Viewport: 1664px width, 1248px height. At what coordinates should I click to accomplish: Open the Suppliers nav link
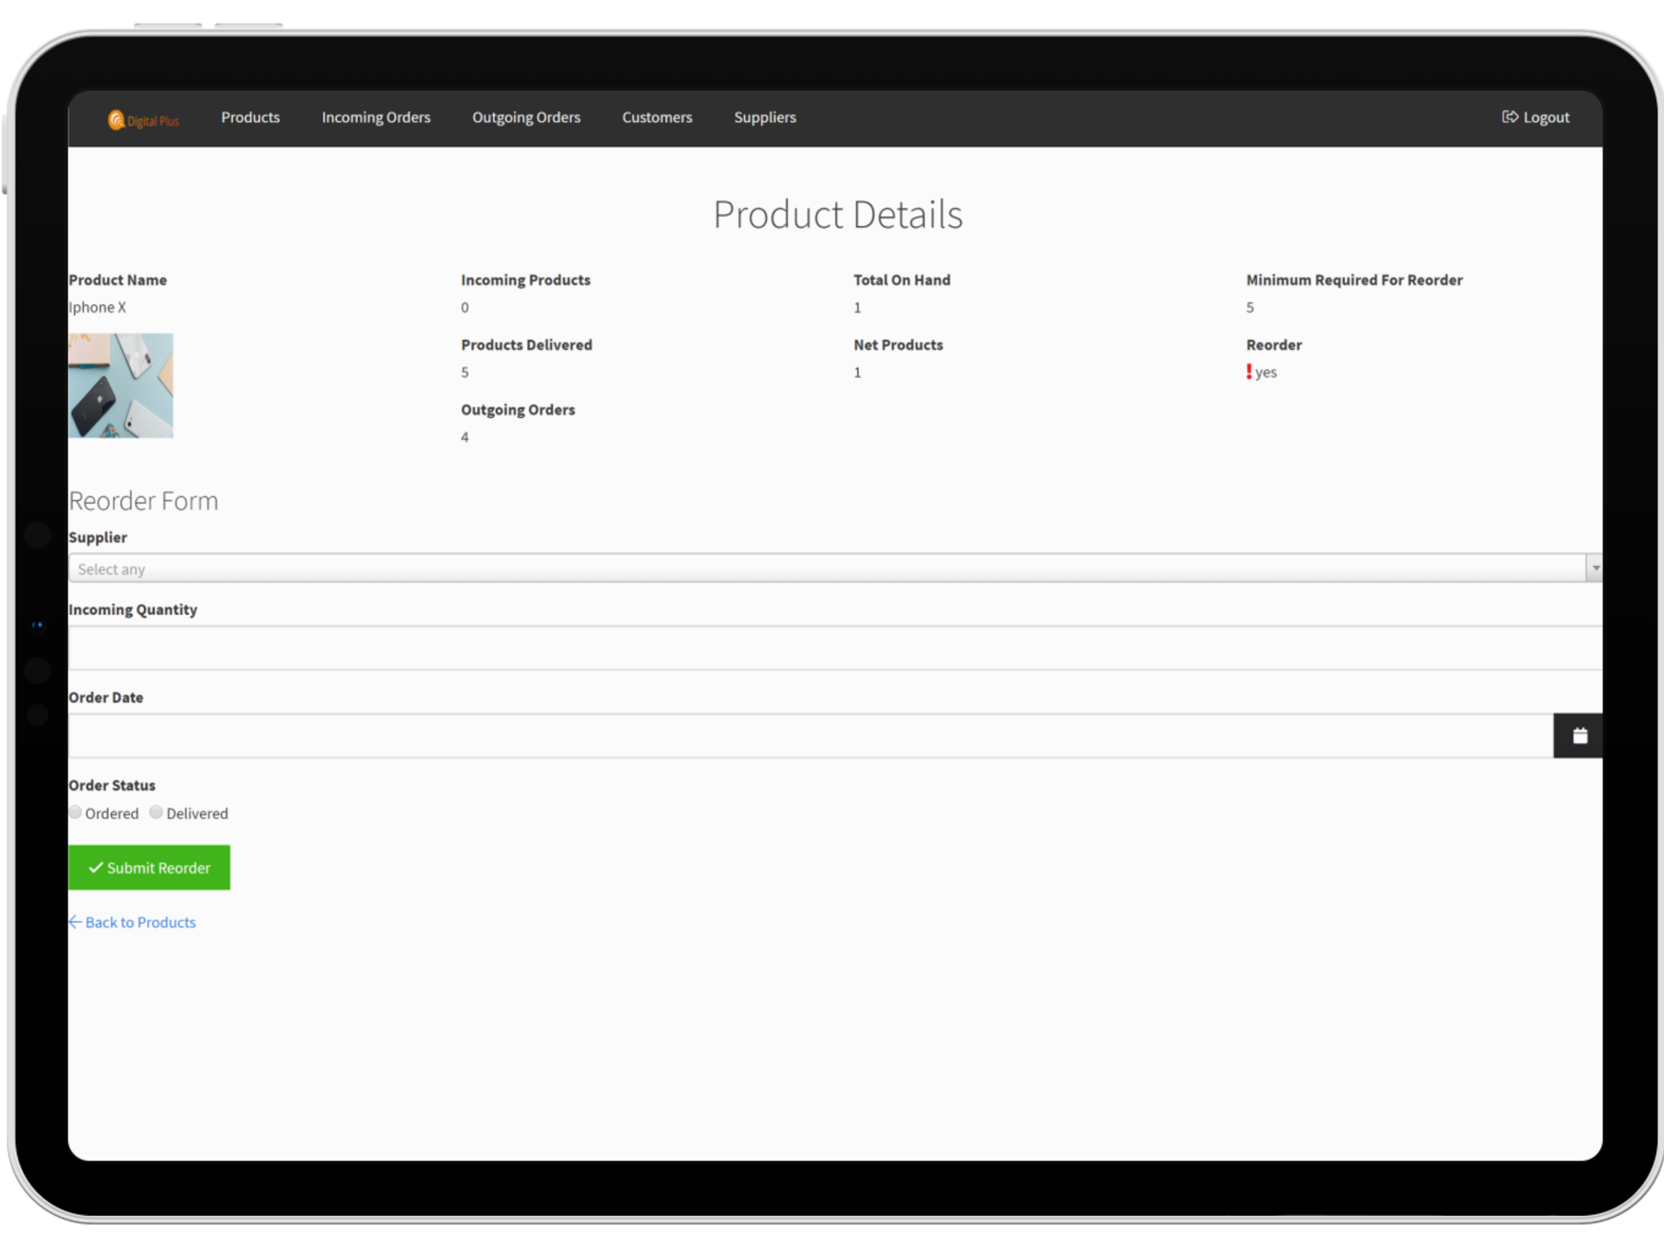[764, 117]
